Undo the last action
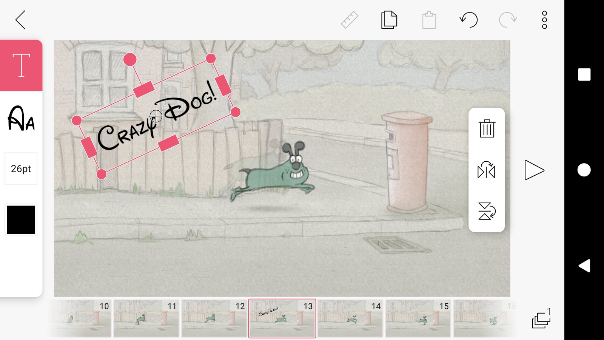The image size is (604, 340). pos(468,20)
